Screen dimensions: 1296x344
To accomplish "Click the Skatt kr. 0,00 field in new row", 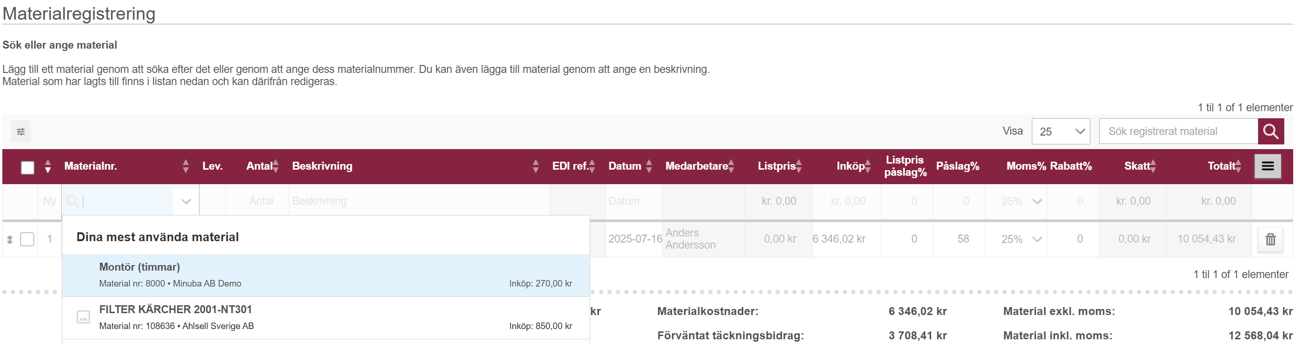I will pyautogui.click(x=1133, y=201).
